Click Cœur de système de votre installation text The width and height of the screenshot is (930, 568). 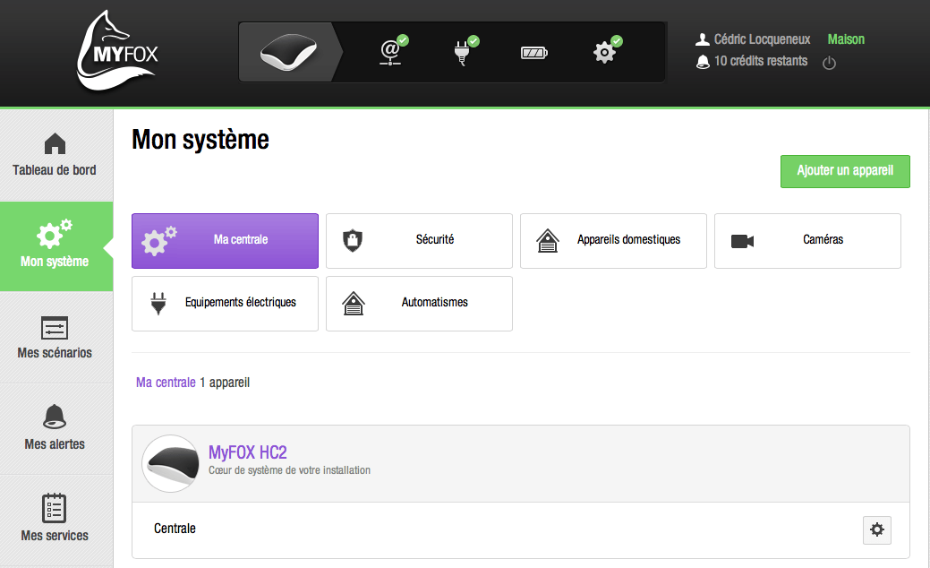pyautogui.click(x=289, y=470)
